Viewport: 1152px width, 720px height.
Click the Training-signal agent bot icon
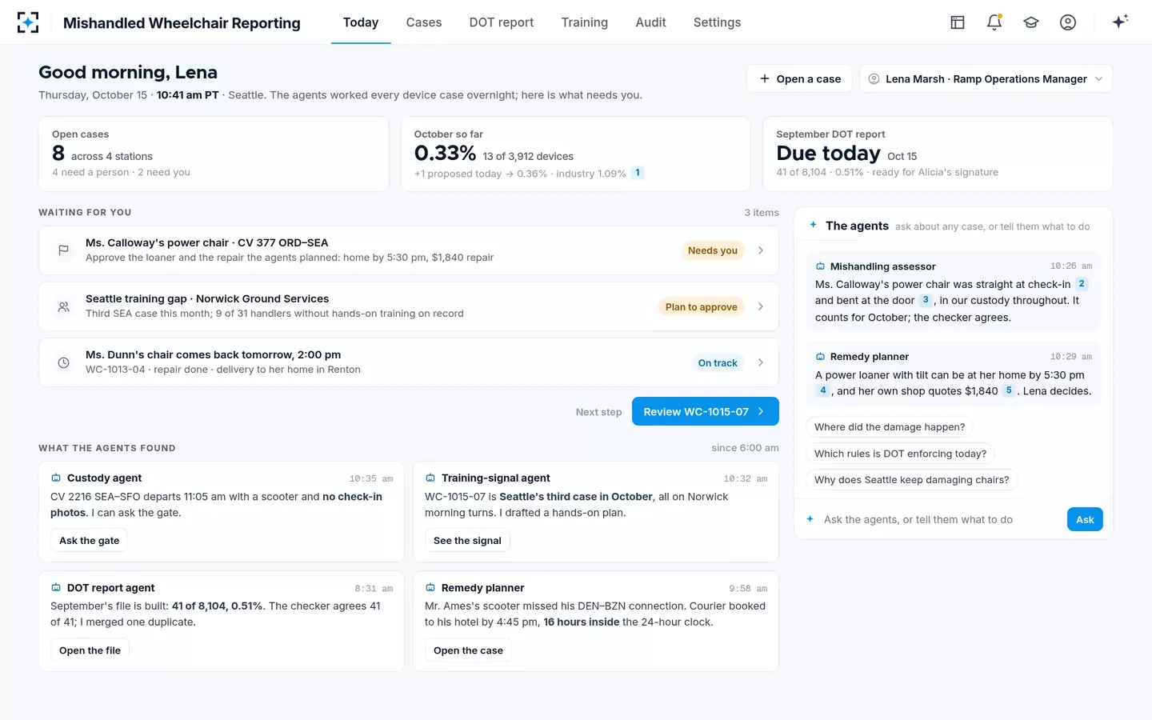click(430, 478)
